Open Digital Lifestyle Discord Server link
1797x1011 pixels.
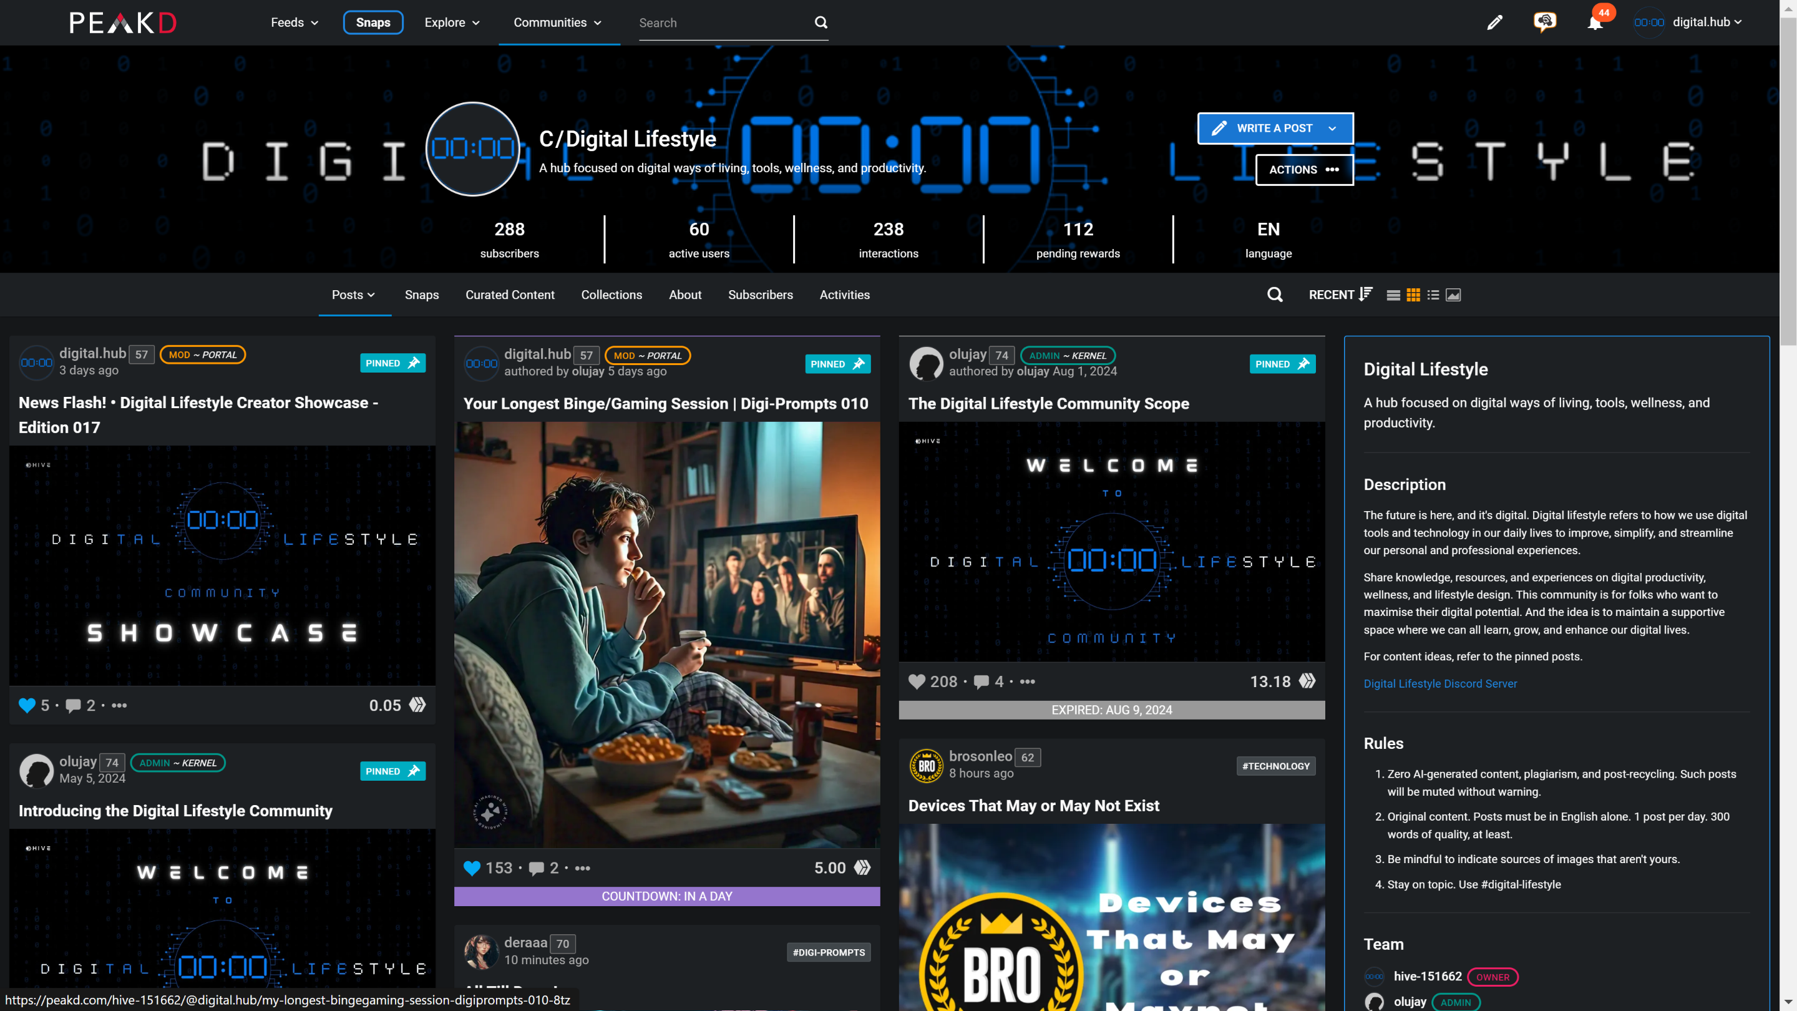(x=1440, y=684)
